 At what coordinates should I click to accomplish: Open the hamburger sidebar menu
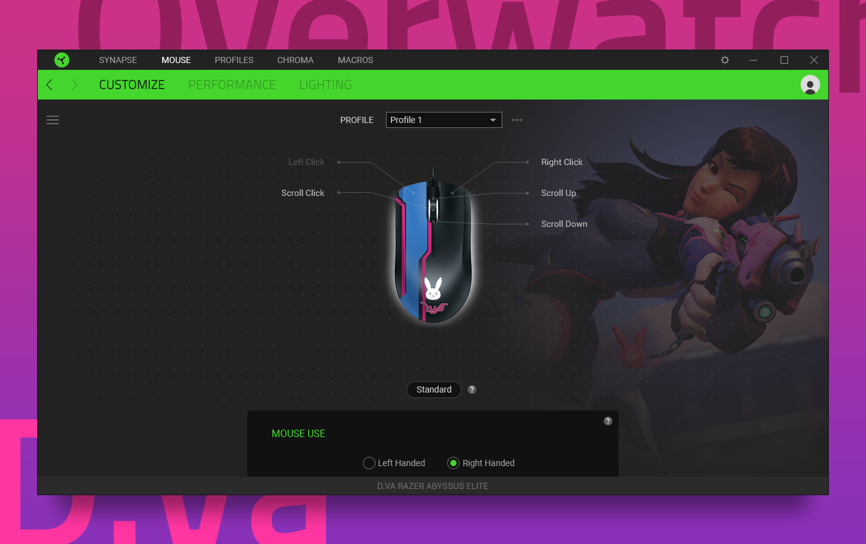point(53,120)
